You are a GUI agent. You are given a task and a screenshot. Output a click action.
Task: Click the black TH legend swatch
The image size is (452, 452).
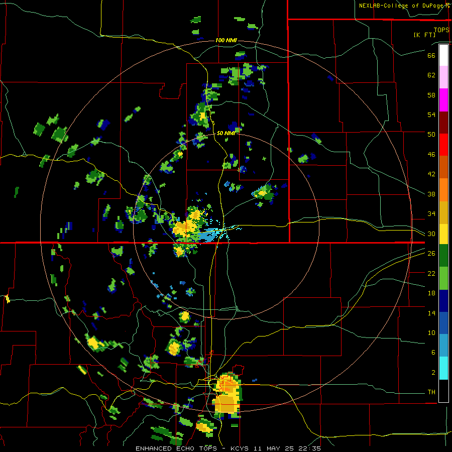point(443,391)
